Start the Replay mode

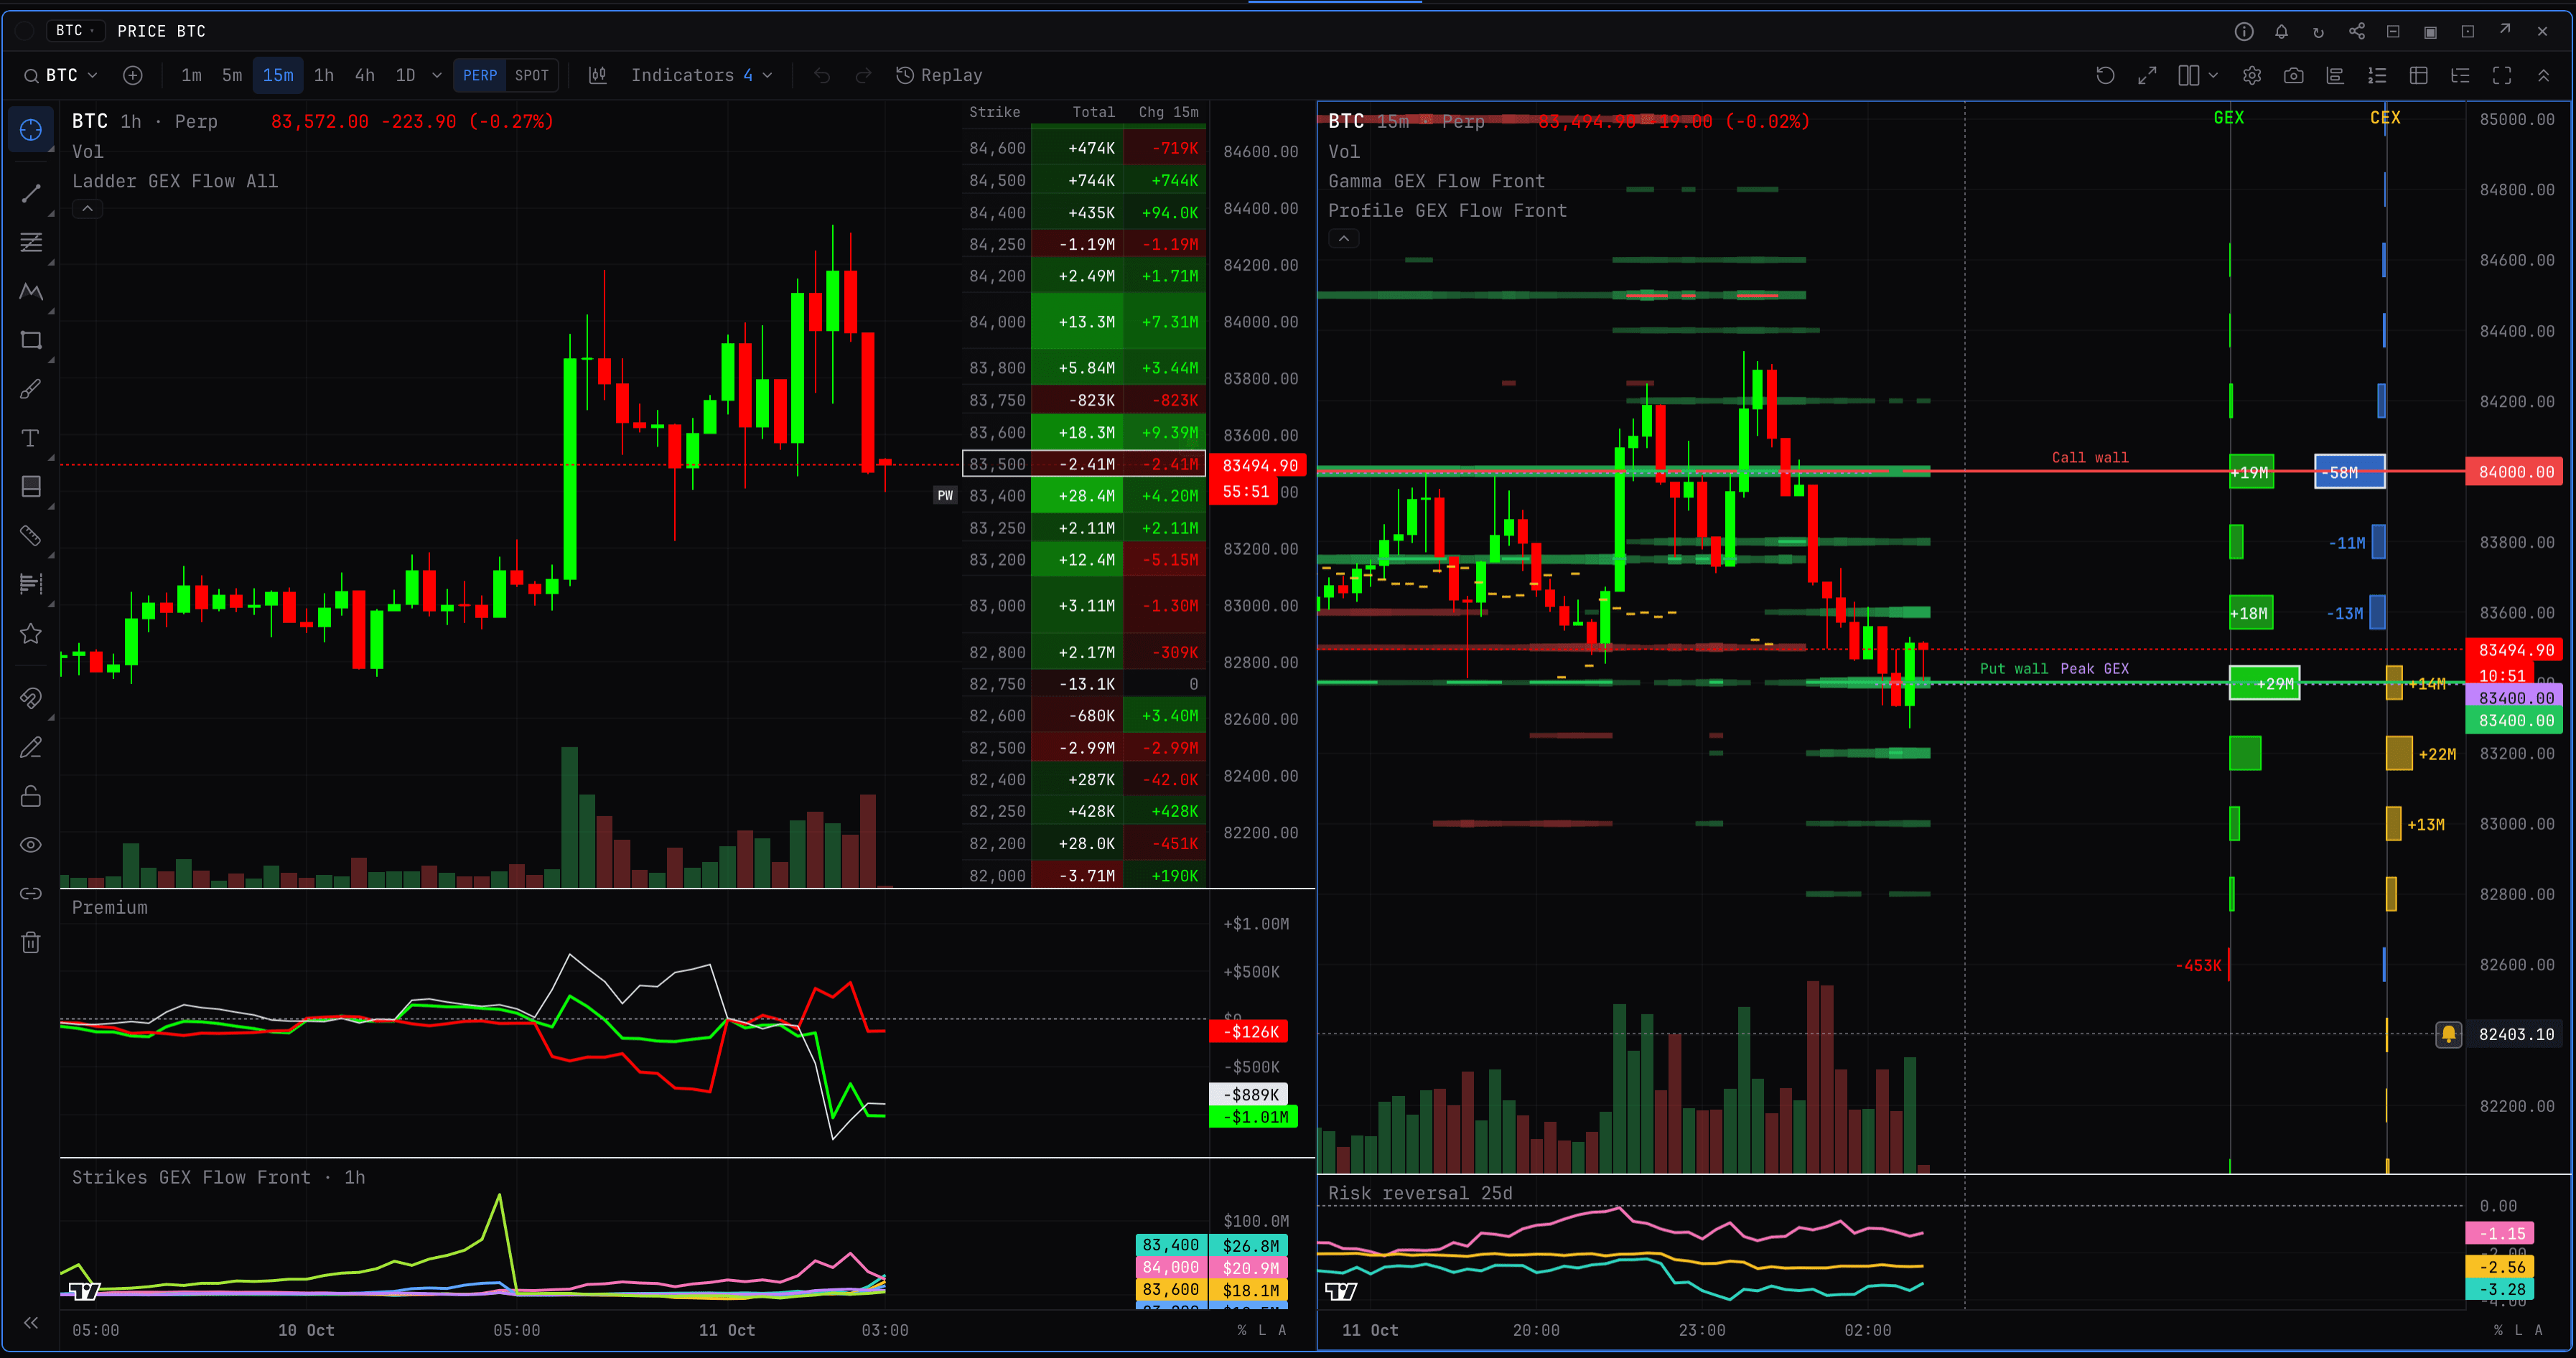(938, 75)
